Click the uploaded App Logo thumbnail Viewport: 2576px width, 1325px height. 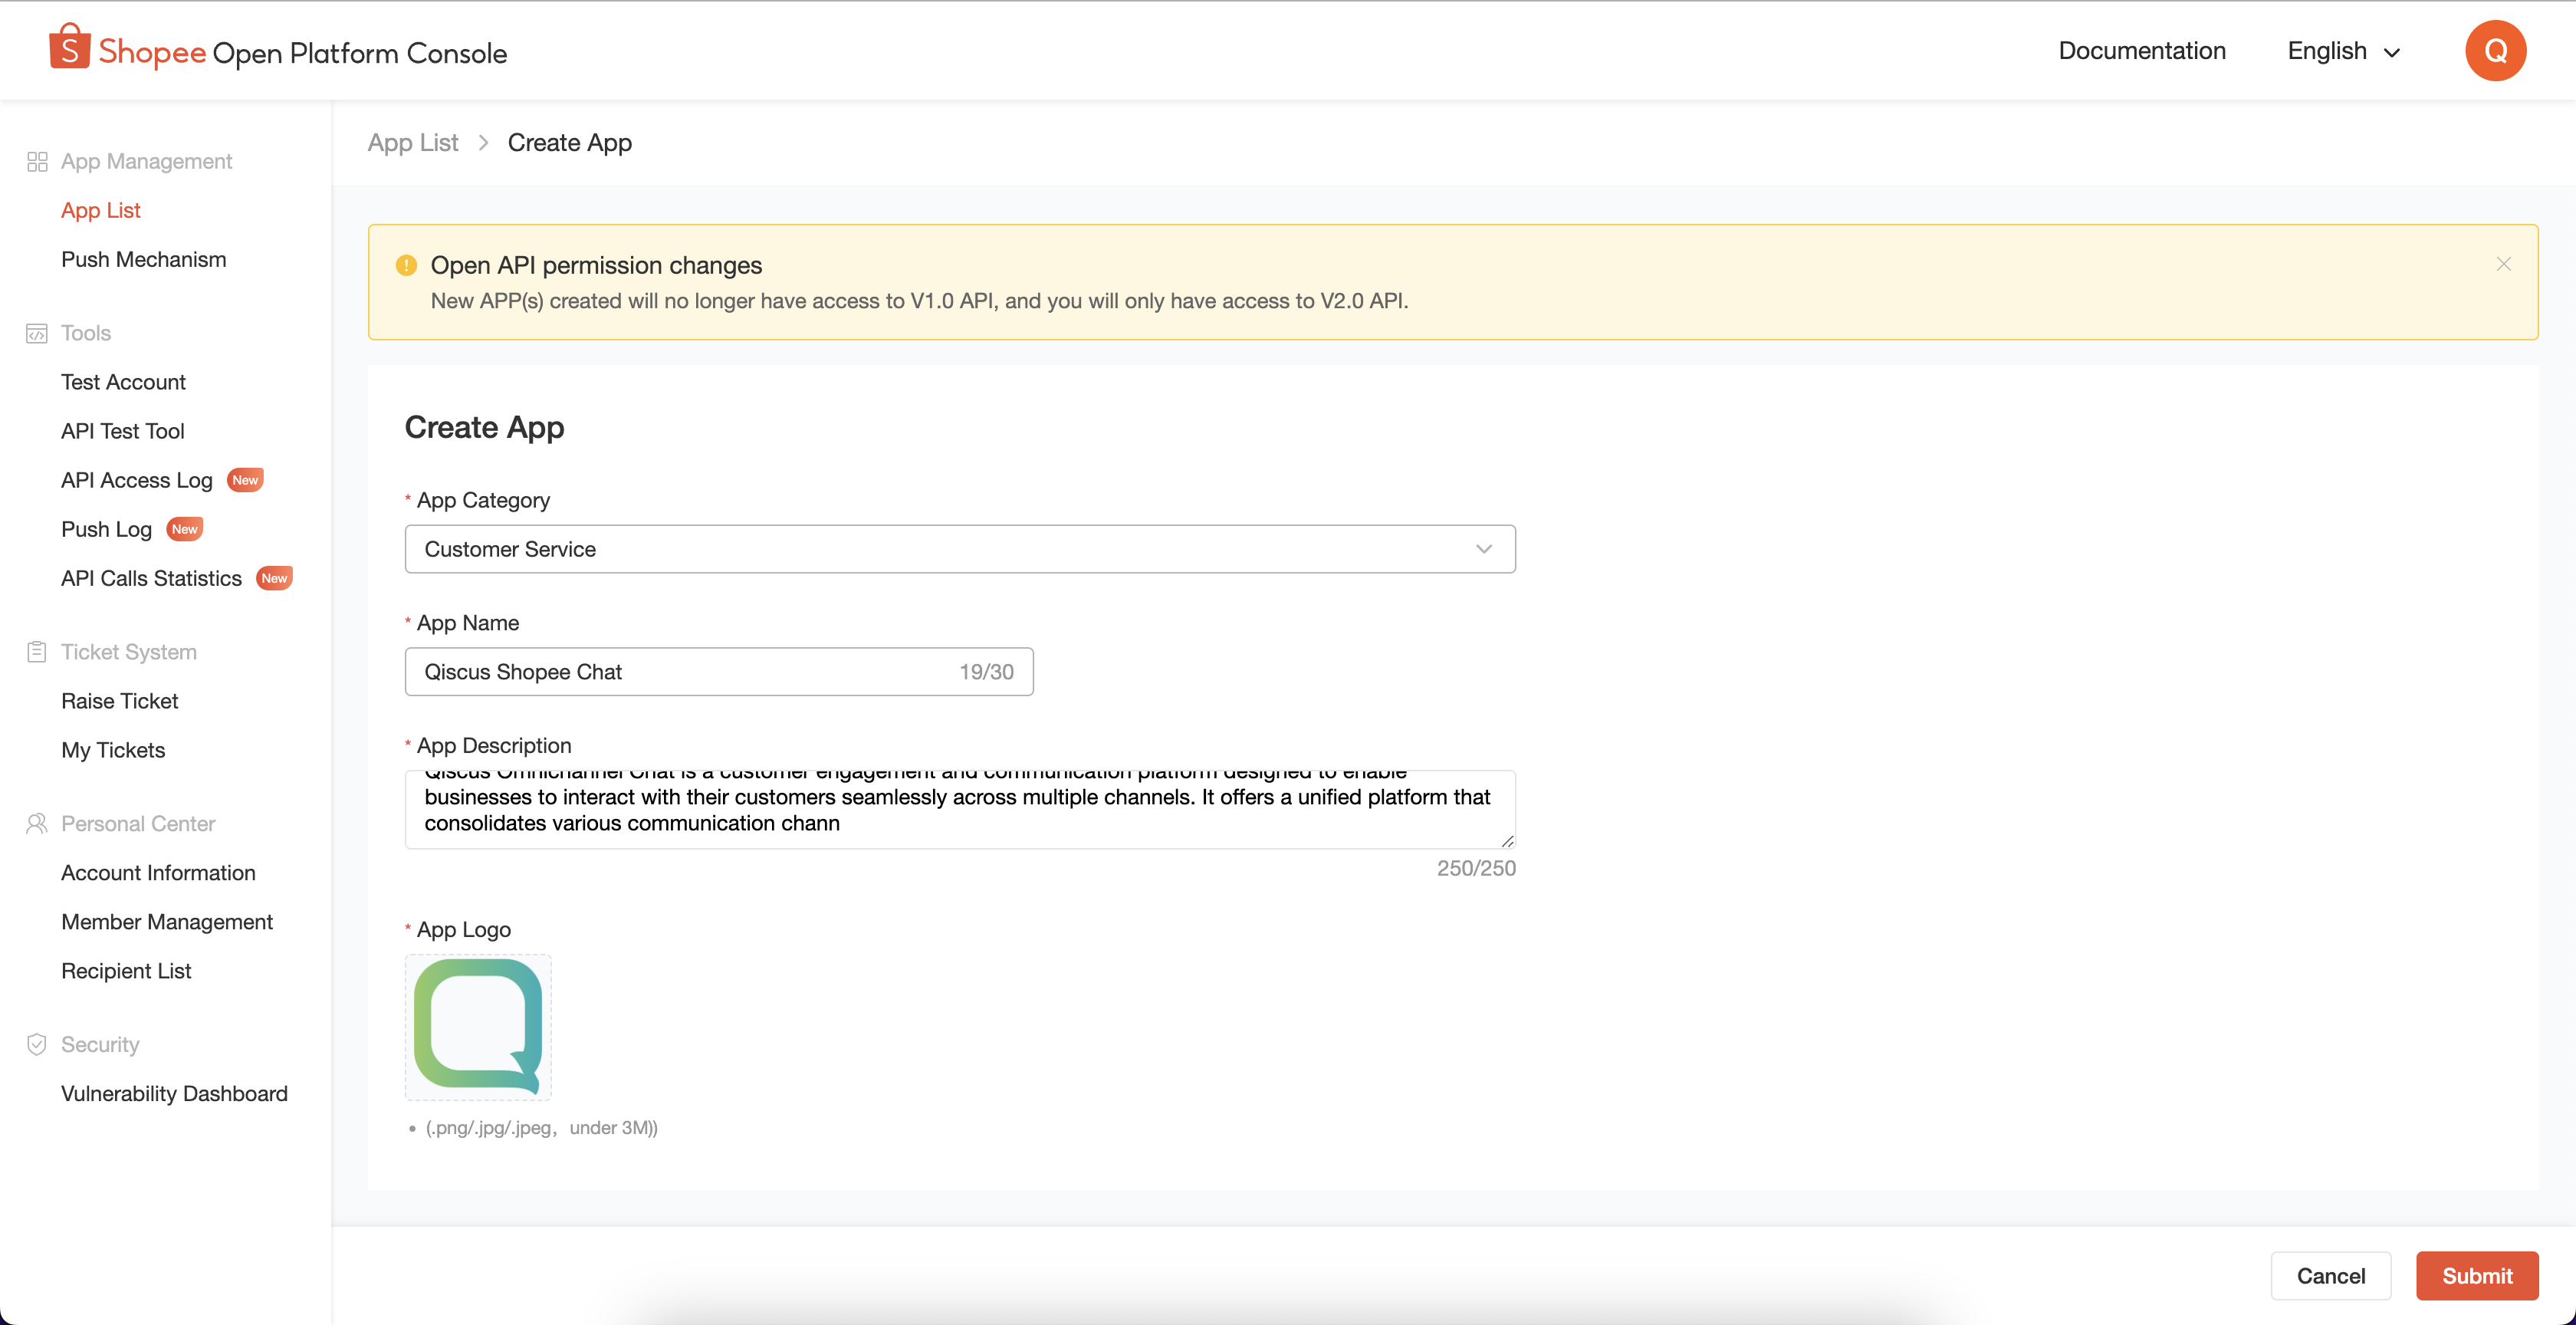(478, 1027)
